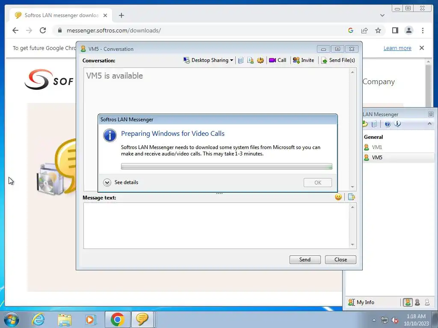This screenshot has width=438, height=328.
Task: Open the Desktop Sharing dropdown
Action: (x=208, y=60)
